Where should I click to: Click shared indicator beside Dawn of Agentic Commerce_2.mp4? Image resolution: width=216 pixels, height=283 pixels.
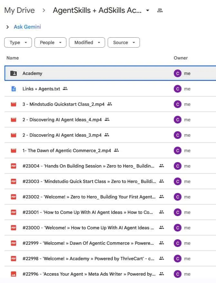tap(116, 151)
